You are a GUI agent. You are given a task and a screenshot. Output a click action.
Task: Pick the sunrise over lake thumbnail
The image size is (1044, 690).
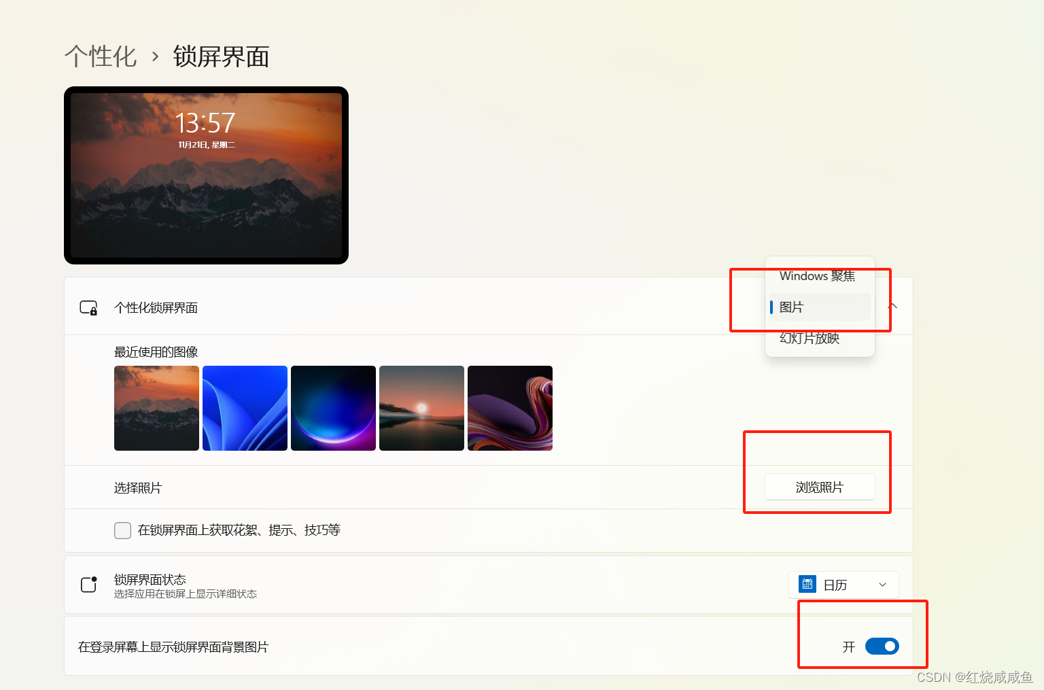pyautogui.click(x=421, y=408)
